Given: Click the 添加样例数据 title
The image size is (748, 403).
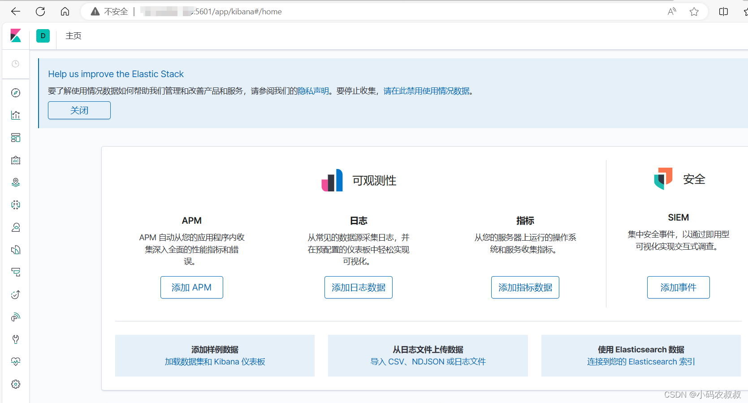Looking at the screenshot, I should 215,350.
